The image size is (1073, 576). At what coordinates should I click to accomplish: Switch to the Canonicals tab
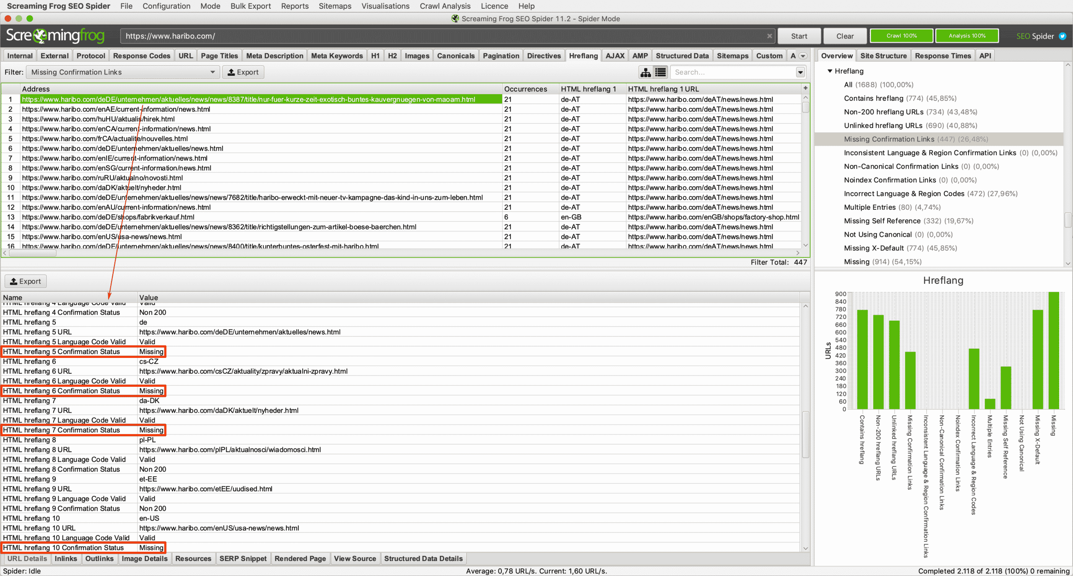pyautogui.click(x=456, y=56)
